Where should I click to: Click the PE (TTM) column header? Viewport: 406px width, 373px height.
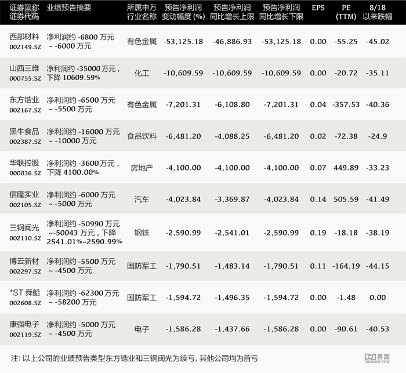click(346, 12)
